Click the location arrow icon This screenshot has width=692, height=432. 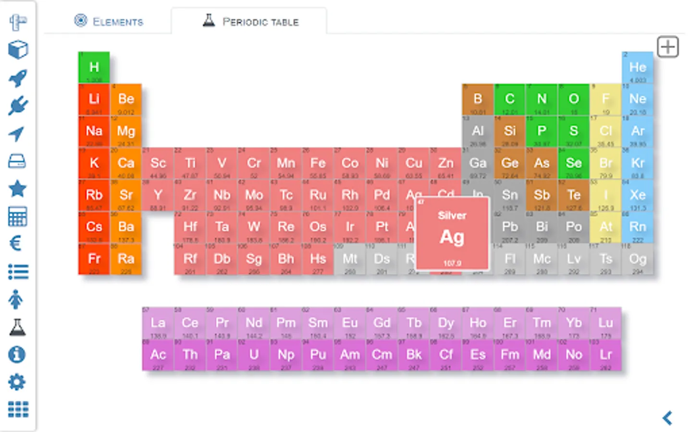(x=17, y=134)
